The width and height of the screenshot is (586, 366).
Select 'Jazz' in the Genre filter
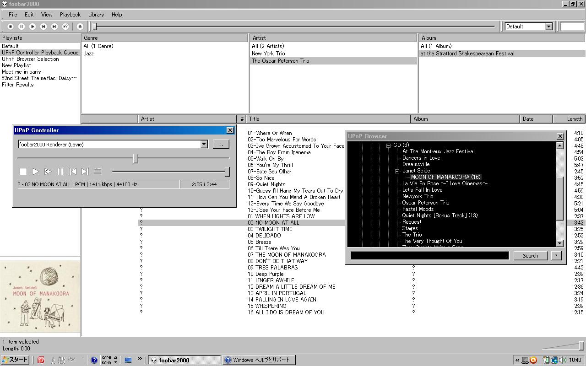coord(88,54)
